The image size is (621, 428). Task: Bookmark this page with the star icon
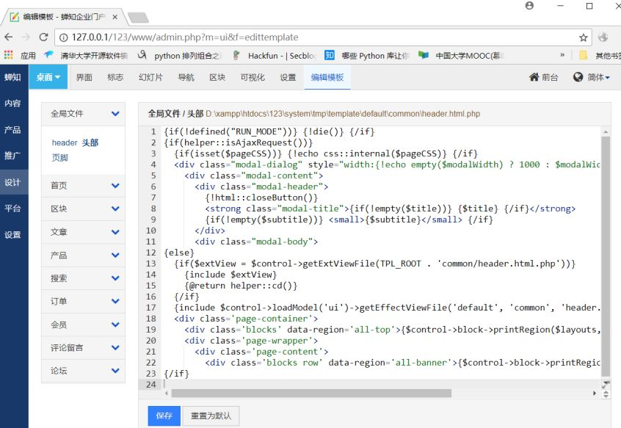pos(584,37)
